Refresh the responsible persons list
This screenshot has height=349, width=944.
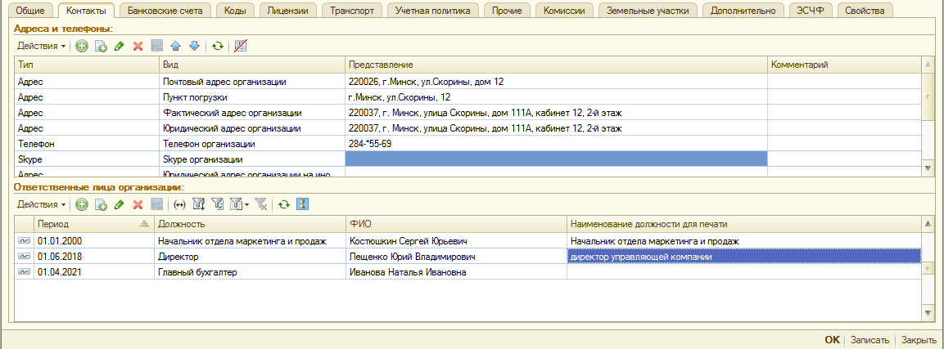click(284, 204)
